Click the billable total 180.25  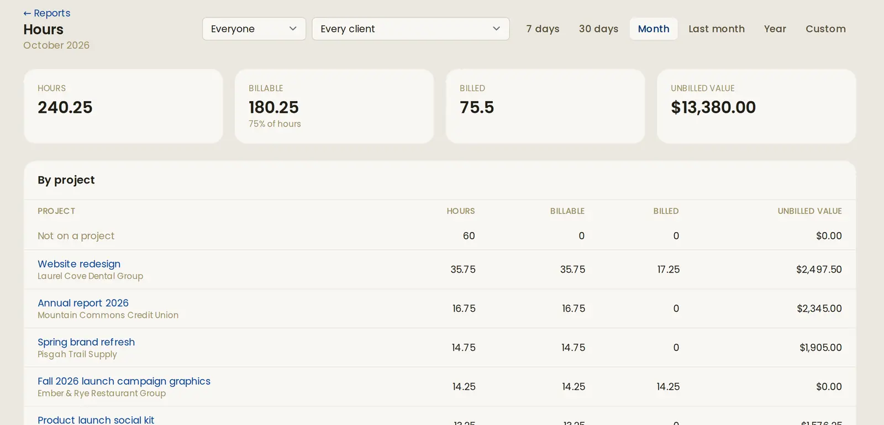[x=273, y=107]
